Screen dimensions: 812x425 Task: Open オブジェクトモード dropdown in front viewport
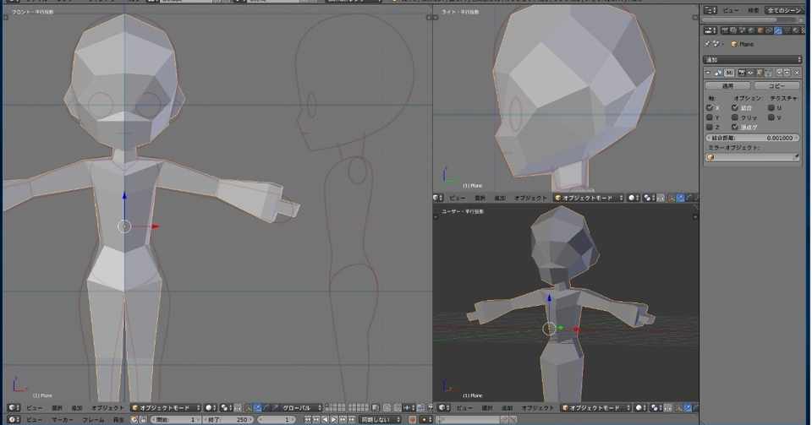click(x=167, y=408)
